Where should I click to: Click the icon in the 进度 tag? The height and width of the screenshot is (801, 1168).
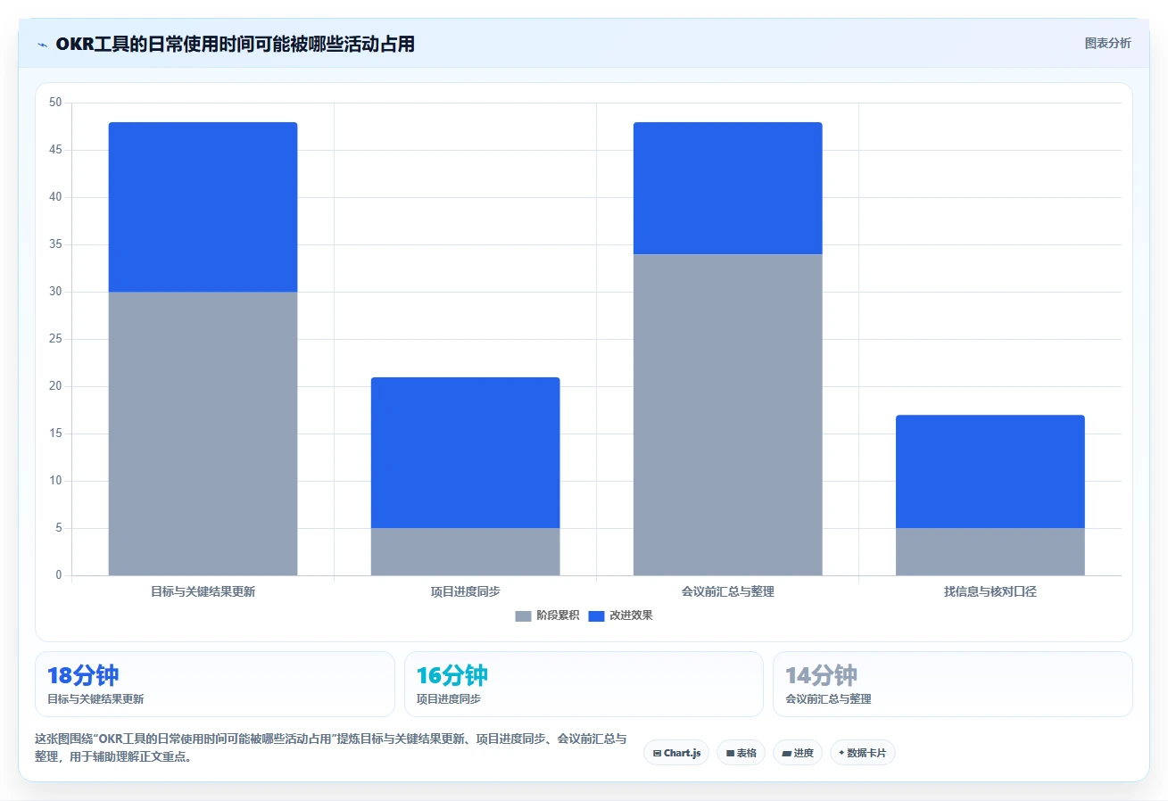[786, 753]
